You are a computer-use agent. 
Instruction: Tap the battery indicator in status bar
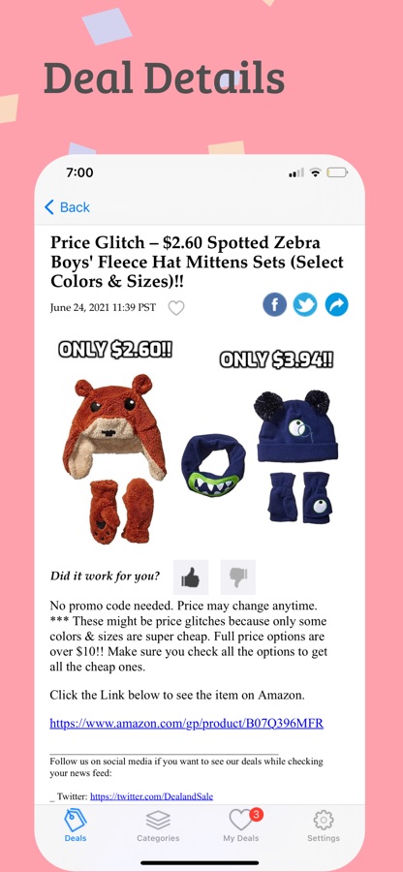click(x=337, y=172)
